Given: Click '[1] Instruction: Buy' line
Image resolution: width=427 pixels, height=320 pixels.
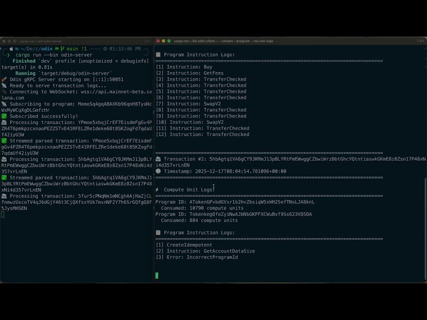Looking at the screenshot, I should click(x=184, y=67).
